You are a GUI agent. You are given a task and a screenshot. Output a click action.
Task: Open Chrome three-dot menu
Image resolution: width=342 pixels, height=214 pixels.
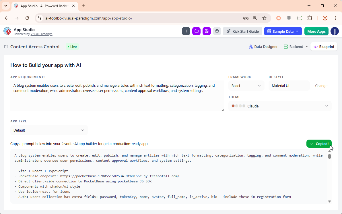coord(335,18)
